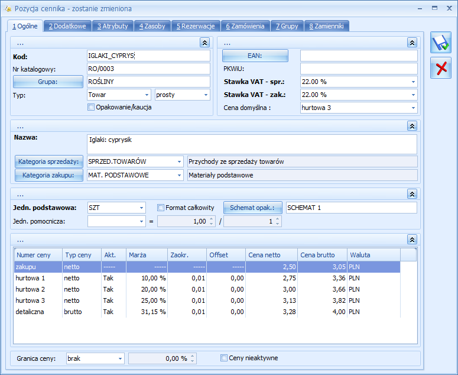458x375 pixels.
Task: Click the Numer ceny column header
Action: (38, 255)
